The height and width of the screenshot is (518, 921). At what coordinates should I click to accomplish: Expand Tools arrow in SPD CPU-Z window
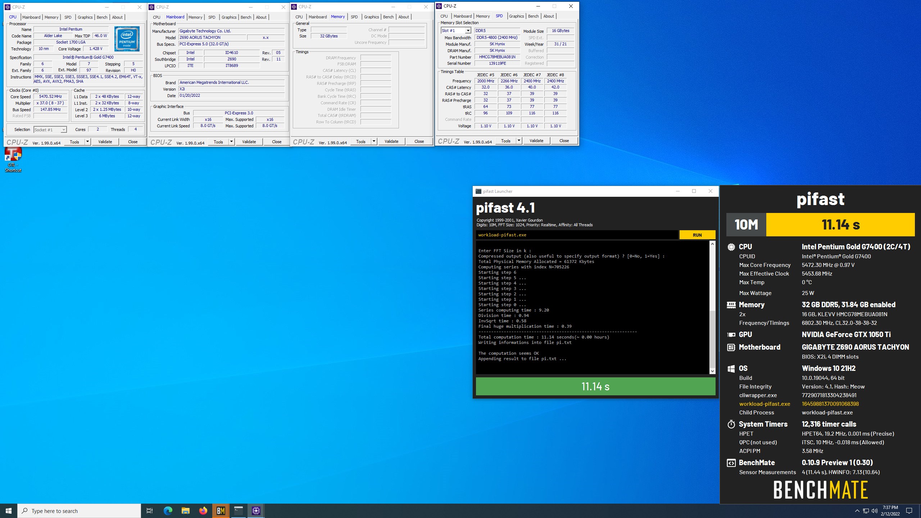(x=519, y=141)
